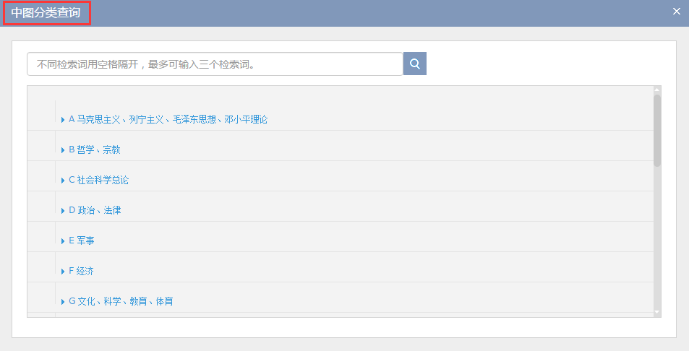This screenshot has height=351, width=689.
Task: Click the scrollbar up arrow
Action: click(656, 90)
